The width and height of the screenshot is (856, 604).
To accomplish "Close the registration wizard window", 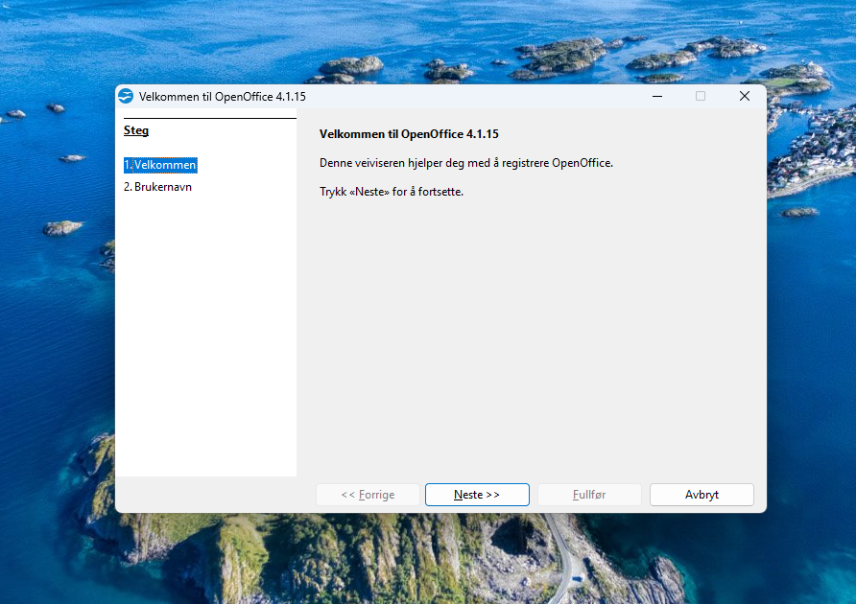I will 745,96.
